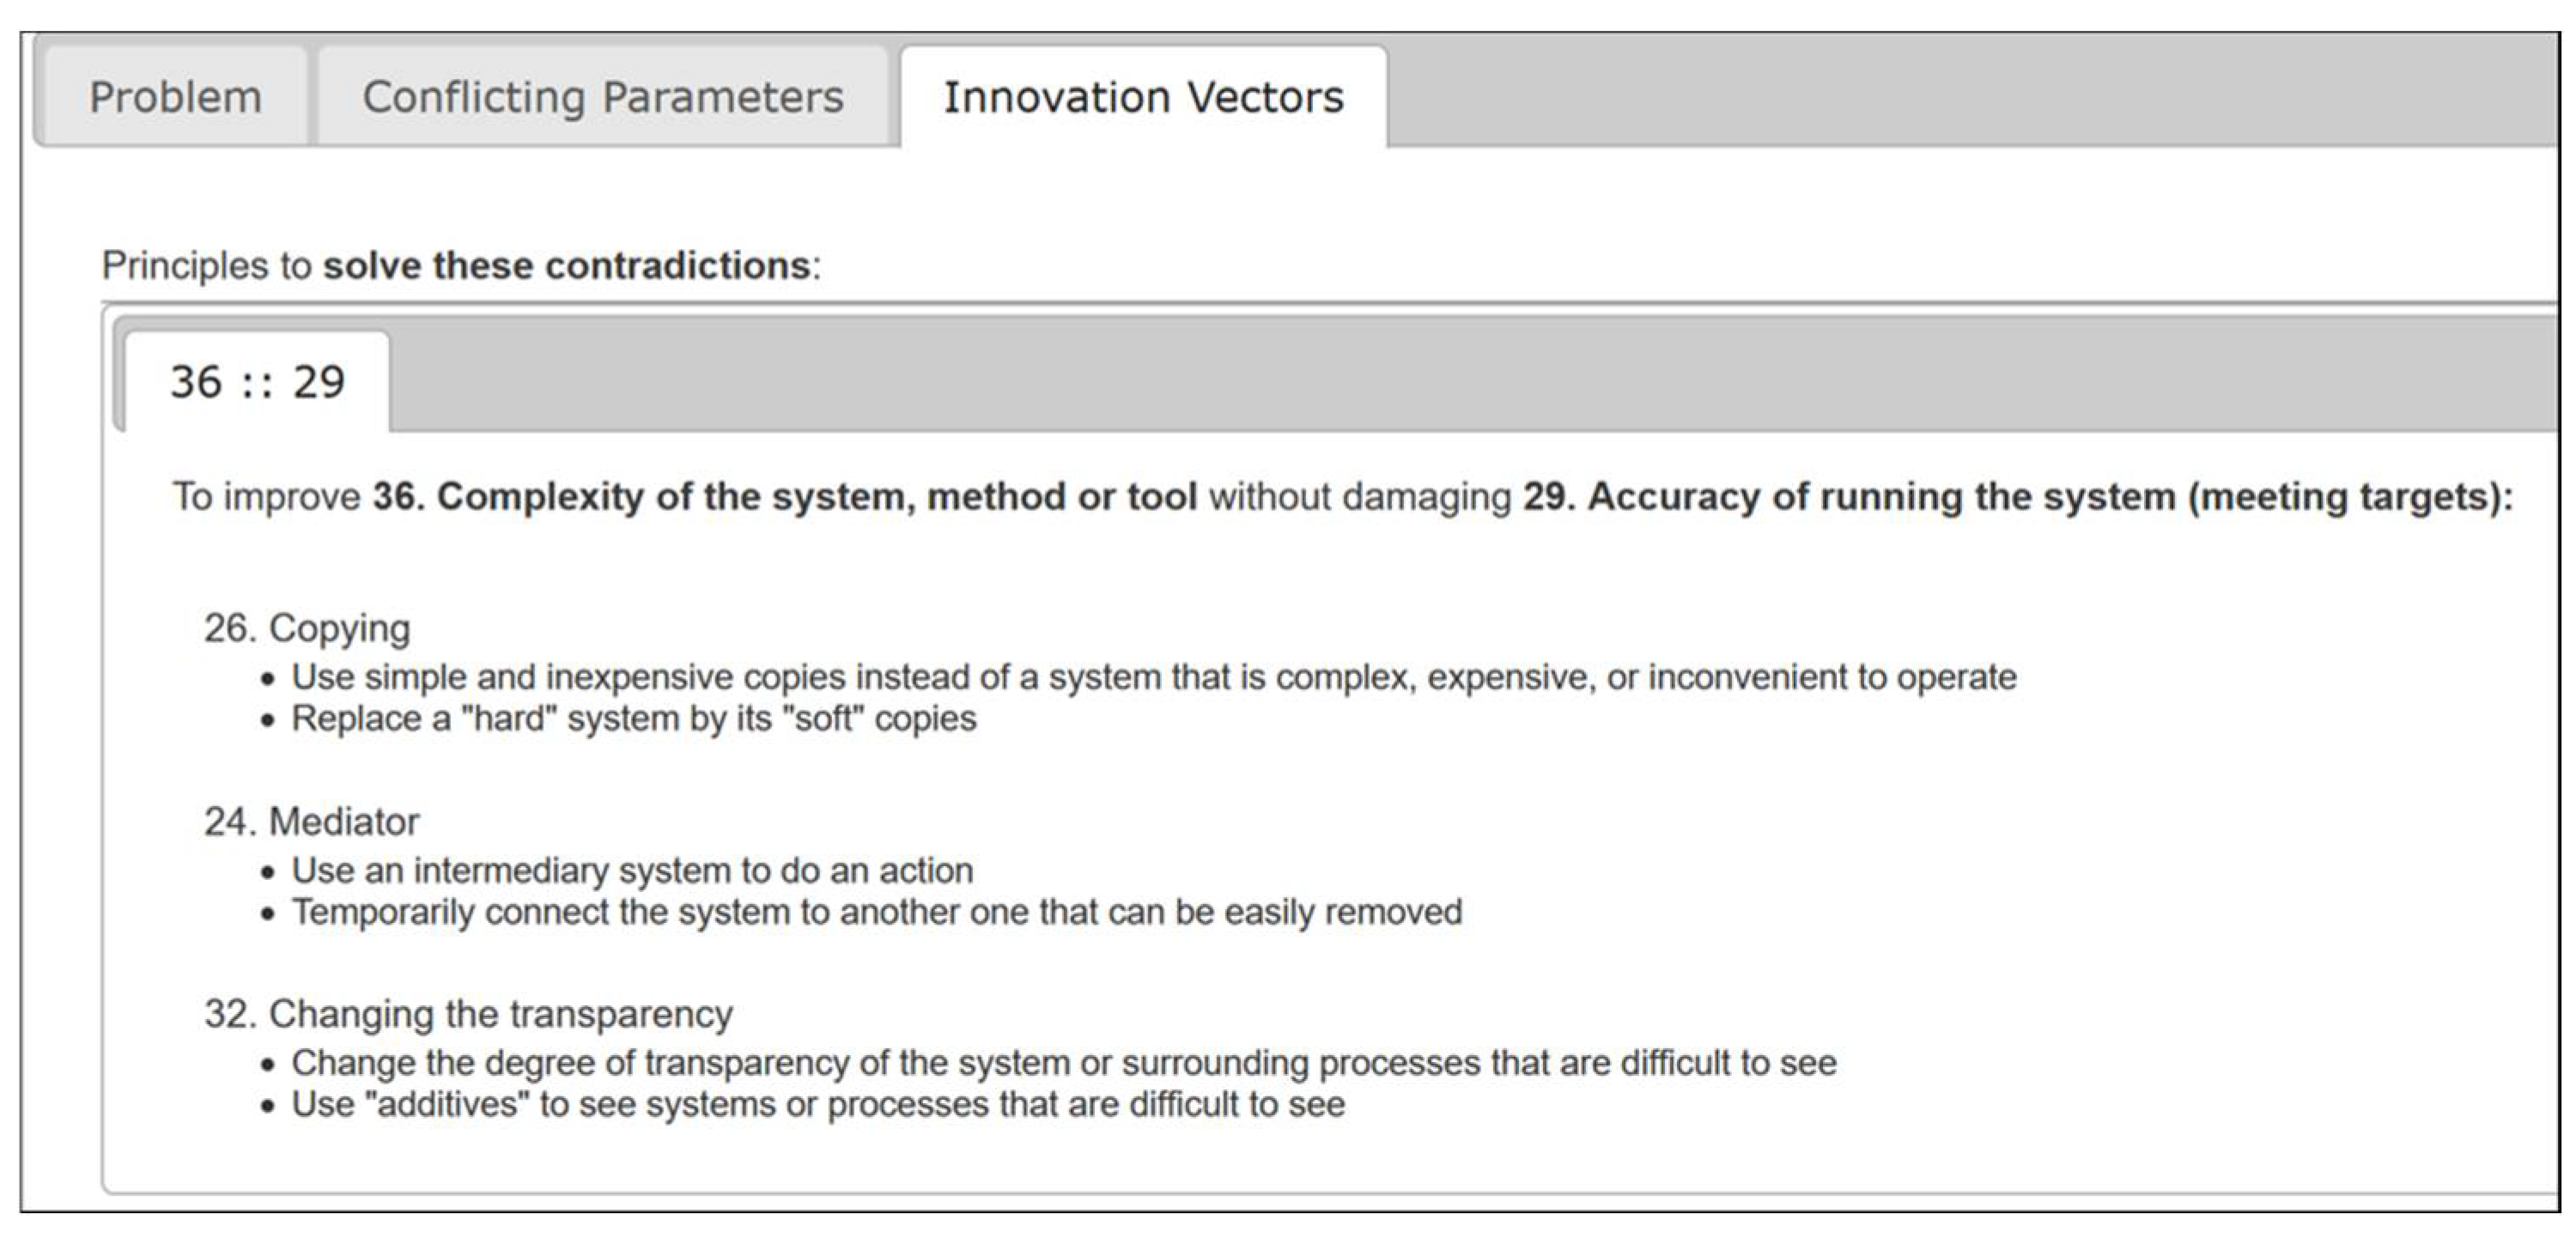Switch to the Conflicting Parameters tab
The image size is (2576, 1244).
602,97
